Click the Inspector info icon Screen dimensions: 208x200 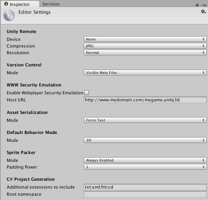[6, 4]
